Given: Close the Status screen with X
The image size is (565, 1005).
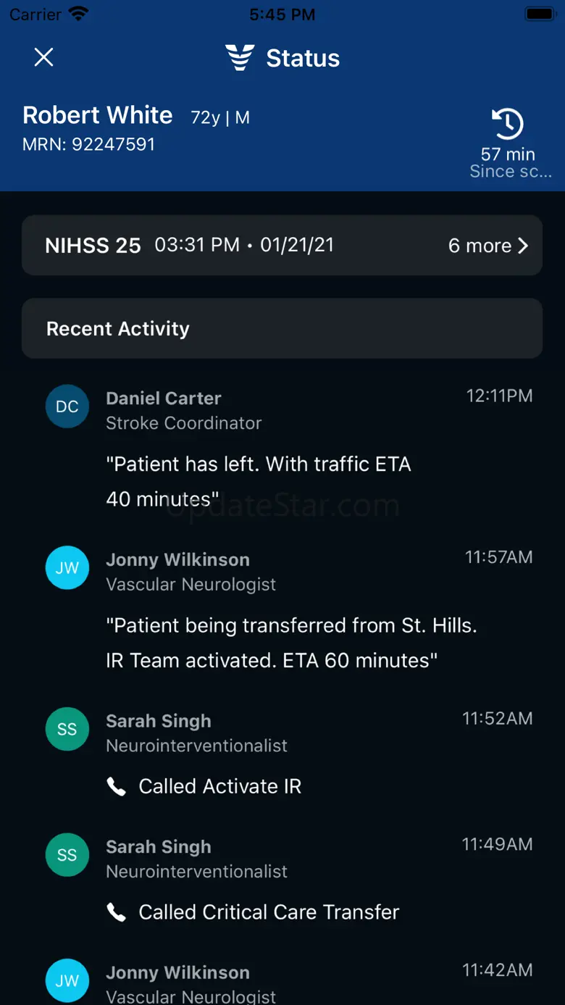Looking at the screenshot, I should (44, 57).
